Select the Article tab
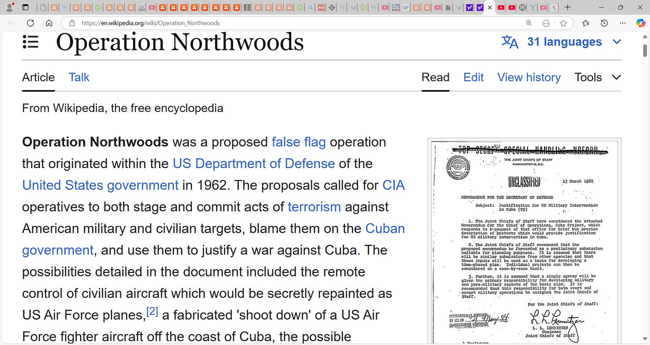 click(x=38, y=77)
